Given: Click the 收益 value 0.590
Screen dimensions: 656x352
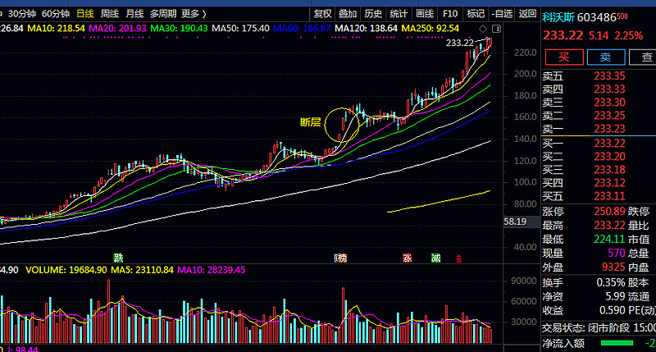Looking at the screenshot, I should click(613, 310).
